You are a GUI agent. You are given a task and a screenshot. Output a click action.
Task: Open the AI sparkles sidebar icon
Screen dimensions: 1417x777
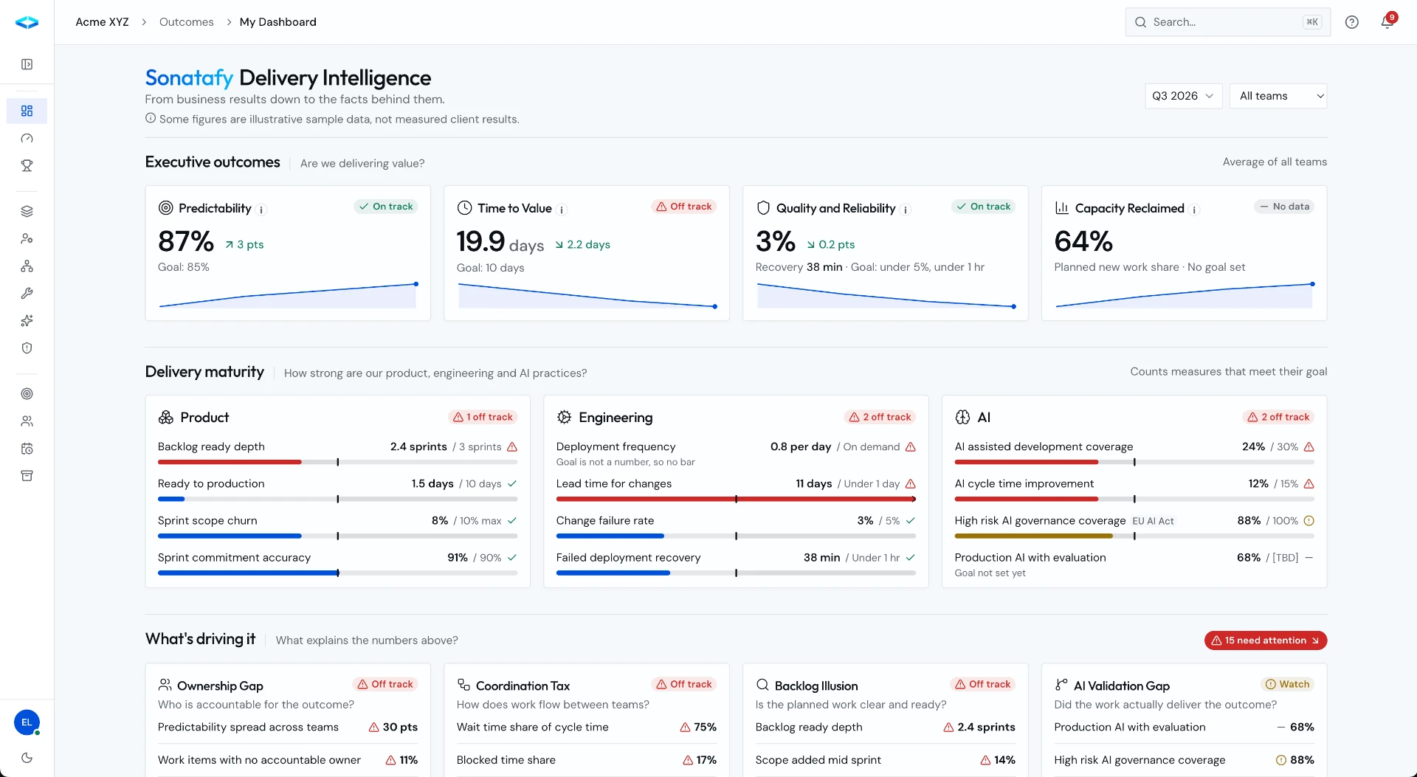click(27, 320)
